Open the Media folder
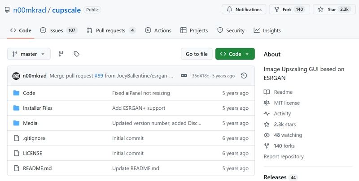 coord(30,123)
